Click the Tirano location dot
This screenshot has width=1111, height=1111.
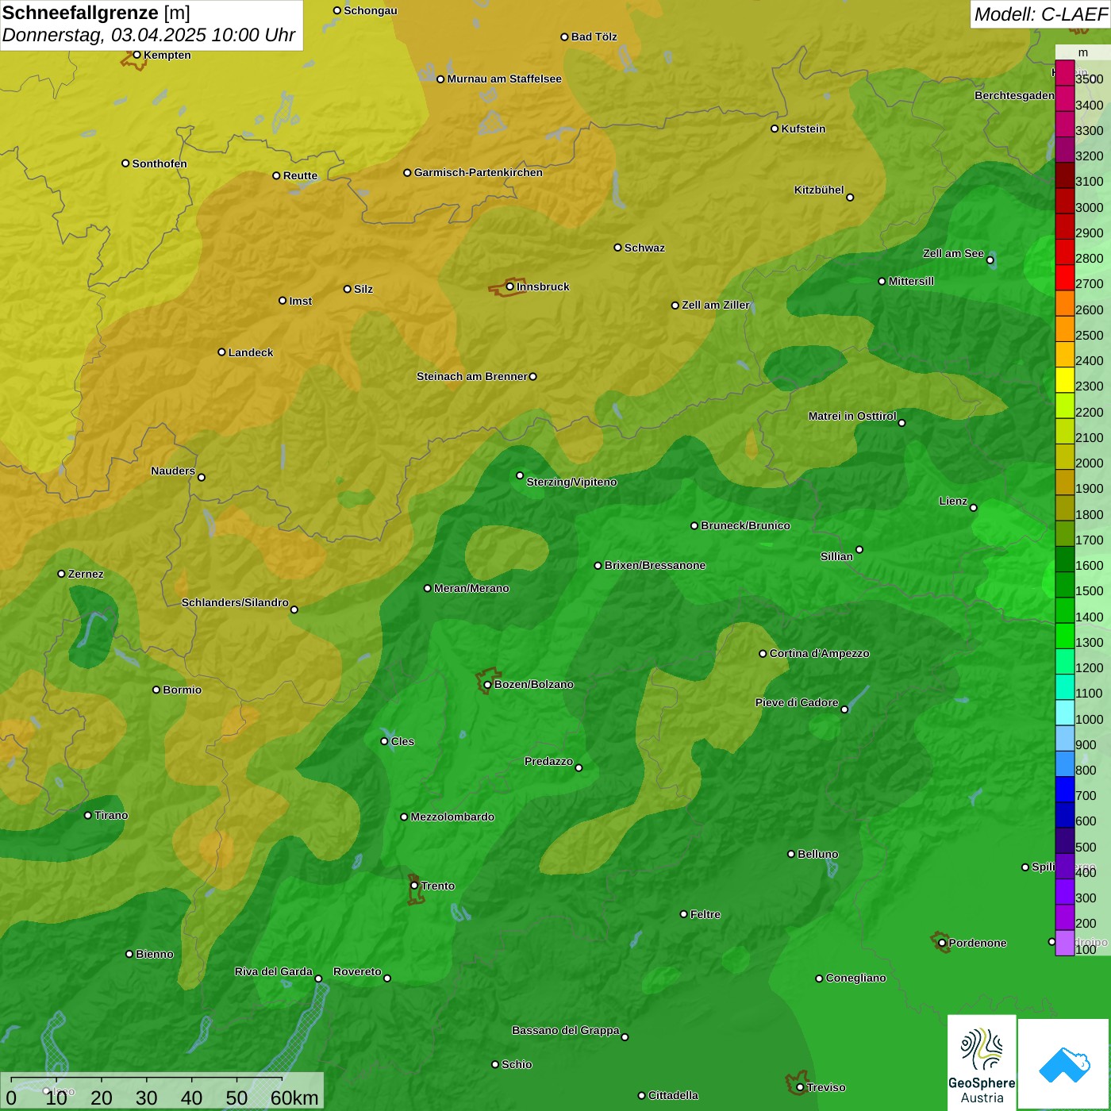point(88,816)
